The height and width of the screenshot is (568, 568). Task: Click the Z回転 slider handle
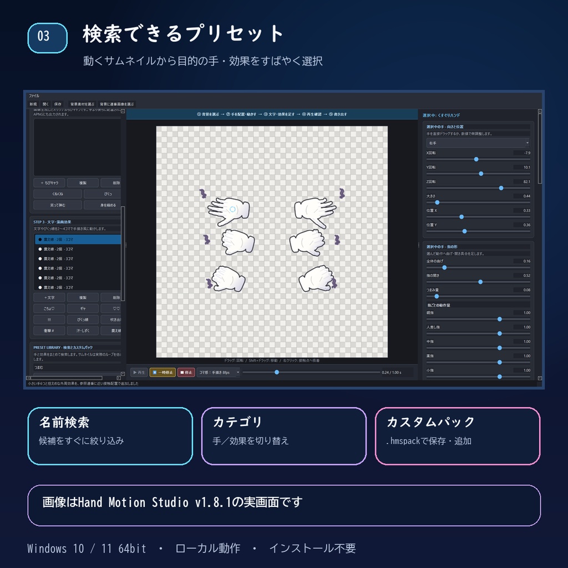click(501, 188)
